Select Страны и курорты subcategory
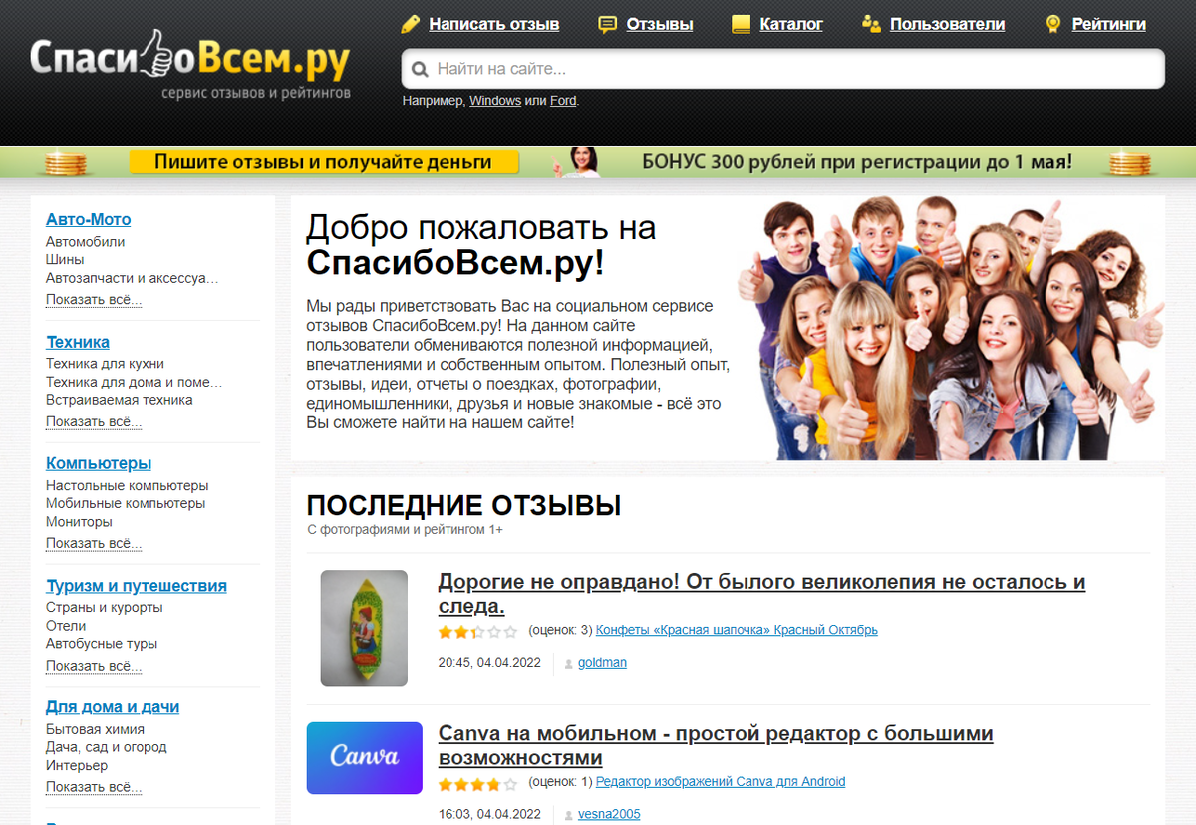Screen dimensions: 1196x825 coord(105,608)
